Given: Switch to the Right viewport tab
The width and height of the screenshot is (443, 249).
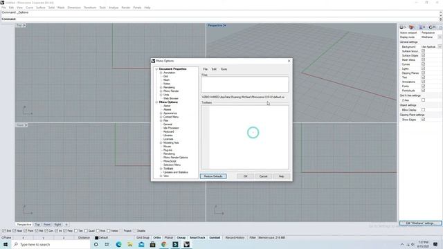Looking at the screenshot, I should coord(57,224).
